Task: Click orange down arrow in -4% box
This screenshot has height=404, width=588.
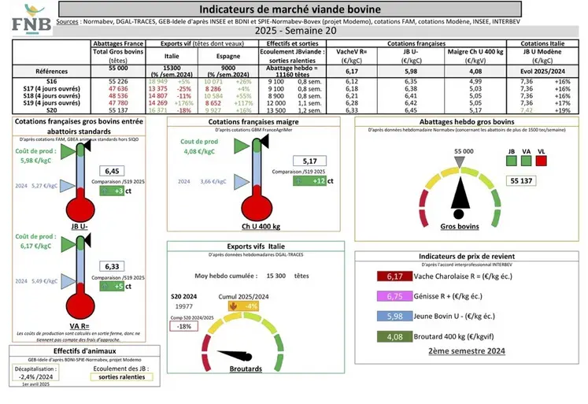Action: click(x=233, y=306)
